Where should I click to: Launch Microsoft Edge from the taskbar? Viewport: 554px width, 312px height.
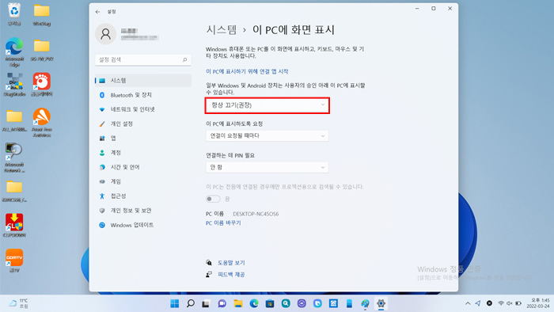[x=254, y=303]
